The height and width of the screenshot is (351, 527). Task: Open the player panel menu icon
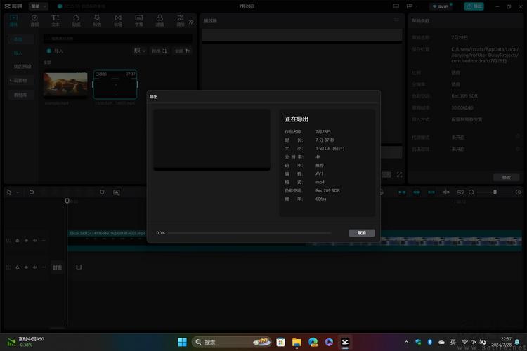(x=396, y=20)
